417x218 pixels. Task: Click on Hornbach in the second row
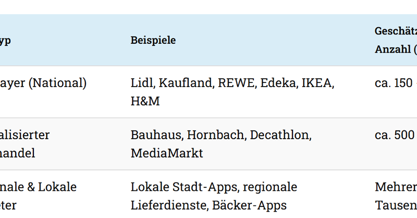click(216, 135)
